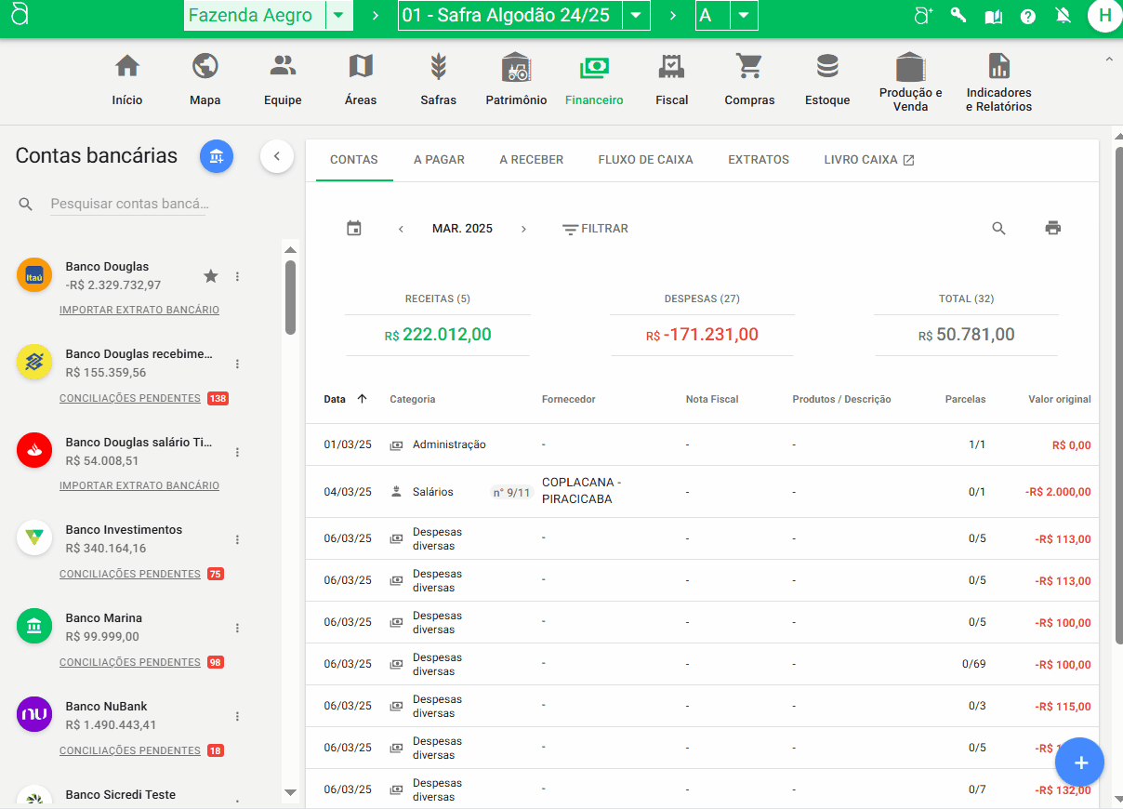Switch to the FLUXO DE CAIXA tab
Image resolution: width=1123 pixels, height=809 pixels.
tap(645, 160)
